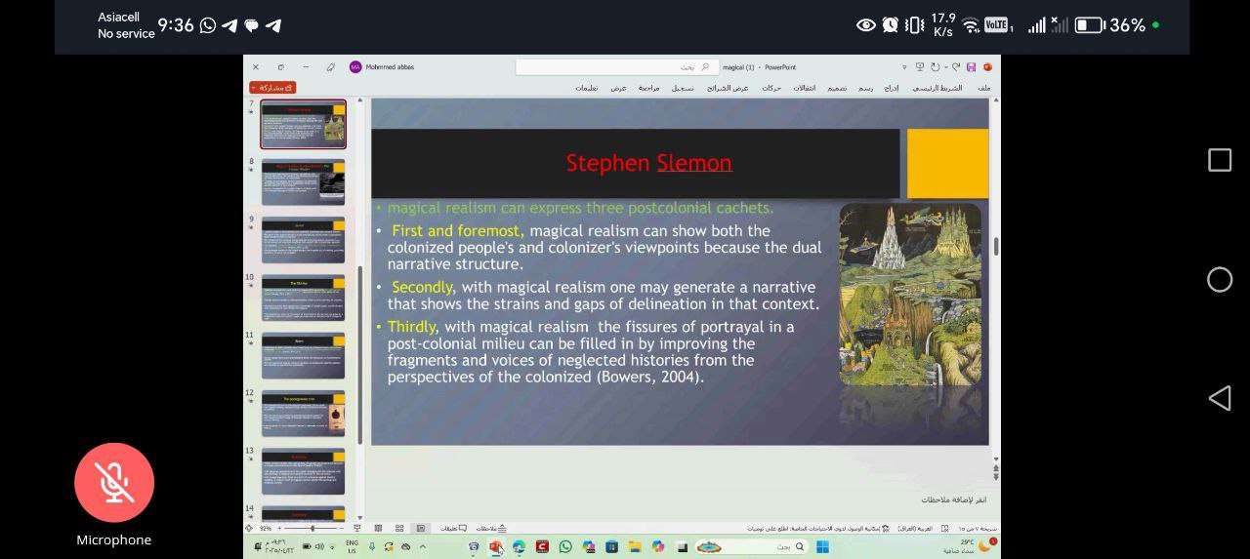Click the Save icon in quick access toolbar
1250x559 pixels.
pyautogui.click(x=971, y=67)
